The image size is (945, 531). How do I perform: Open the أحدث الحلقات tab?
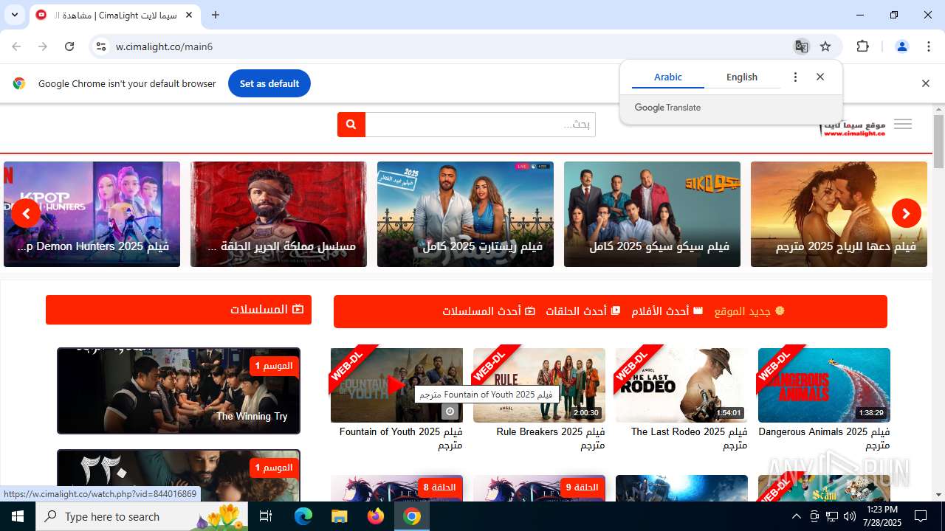coord(583,311)
